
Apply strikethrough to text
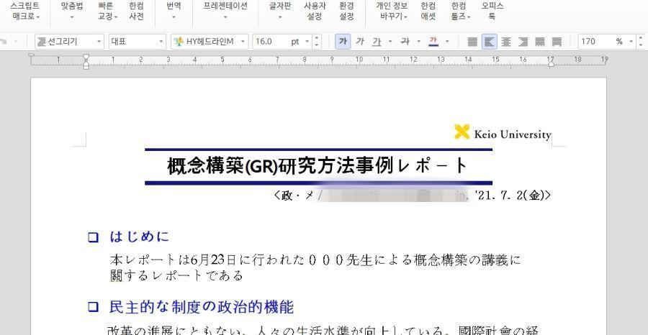[405, 42]
